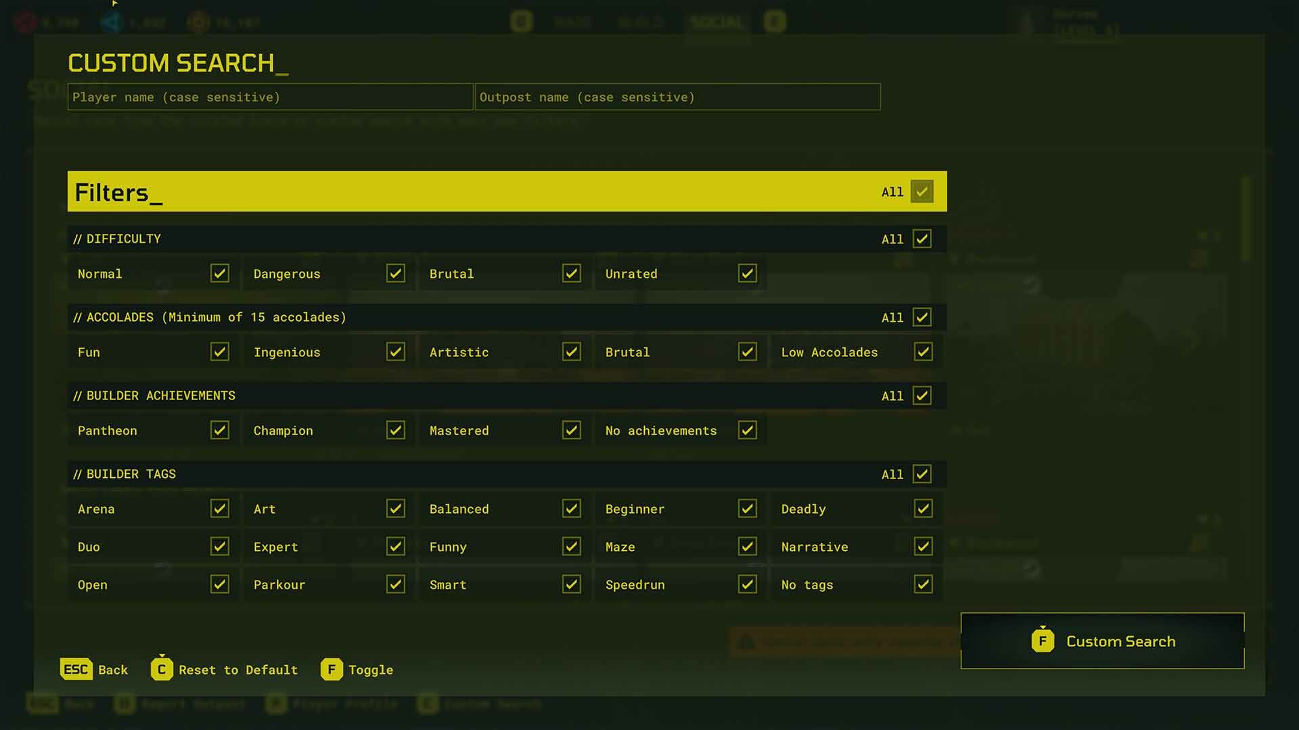Click the F key icon on Custom Search
Screen dimensions: 1299x730
[1042, 641]
